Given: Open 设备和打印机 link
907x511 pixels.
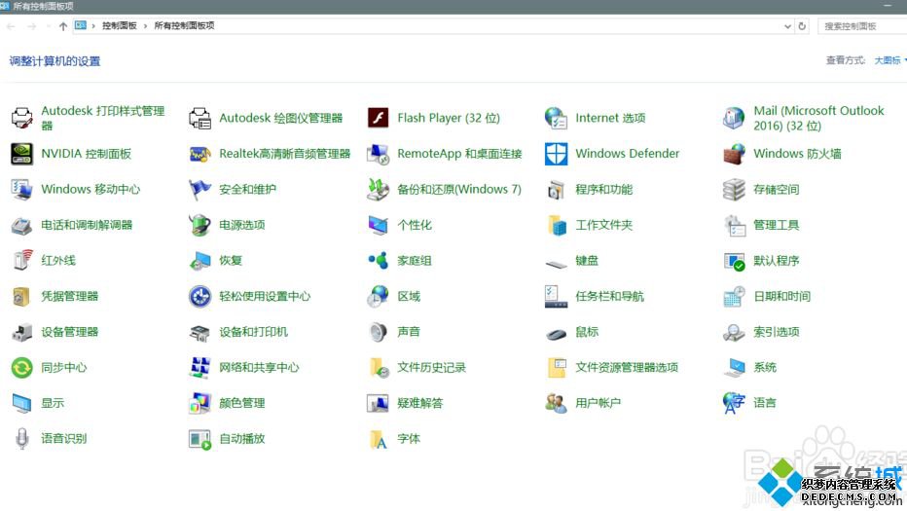Looking at the screenshot, I should coord(253,332).
